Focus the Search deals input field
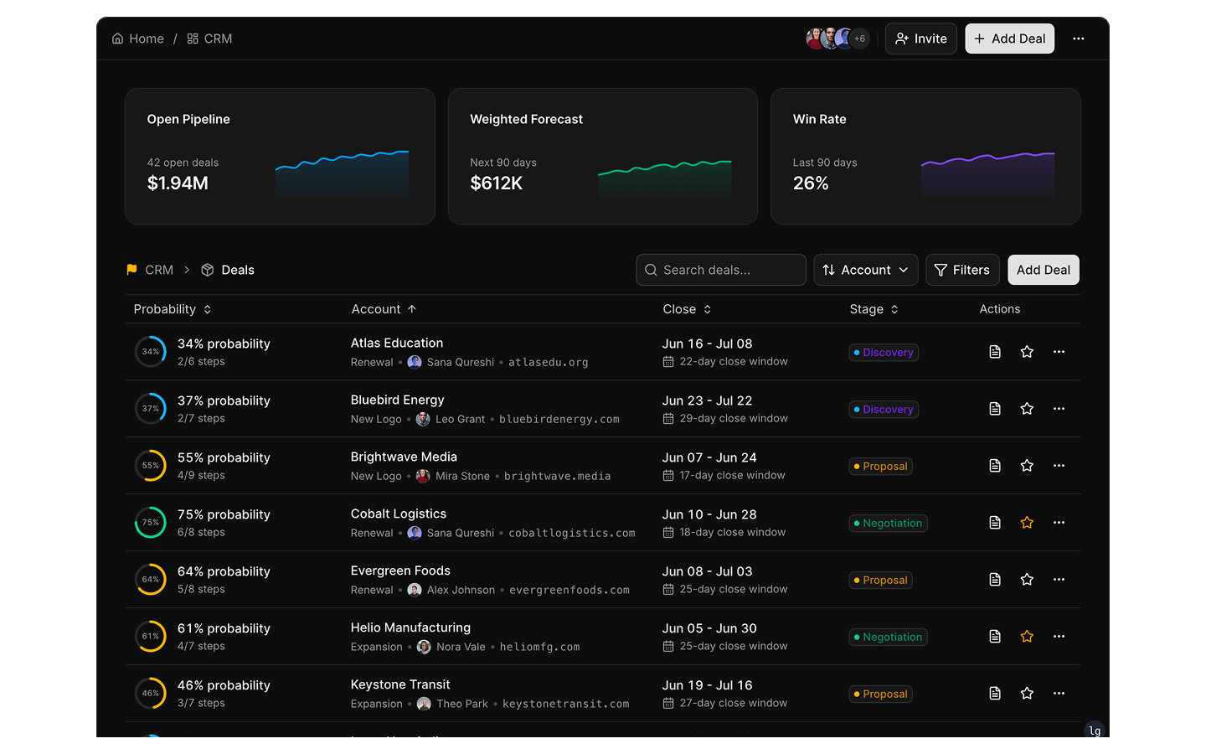1206x754 pixels. (x=721, y=270)
